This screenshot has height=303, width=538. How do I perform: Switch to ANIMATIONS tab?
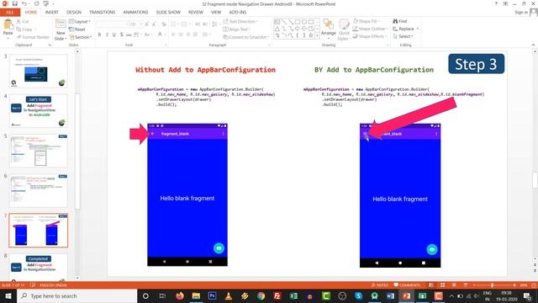pos(135,12)
